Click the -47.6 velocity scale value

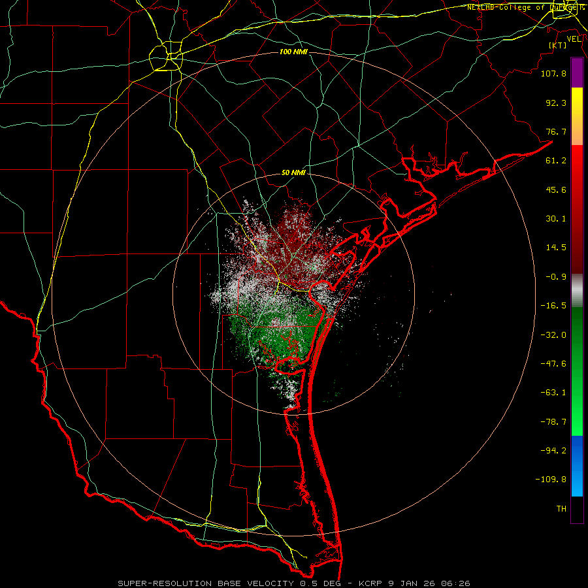pyautogui.click(x=553, y=364)
